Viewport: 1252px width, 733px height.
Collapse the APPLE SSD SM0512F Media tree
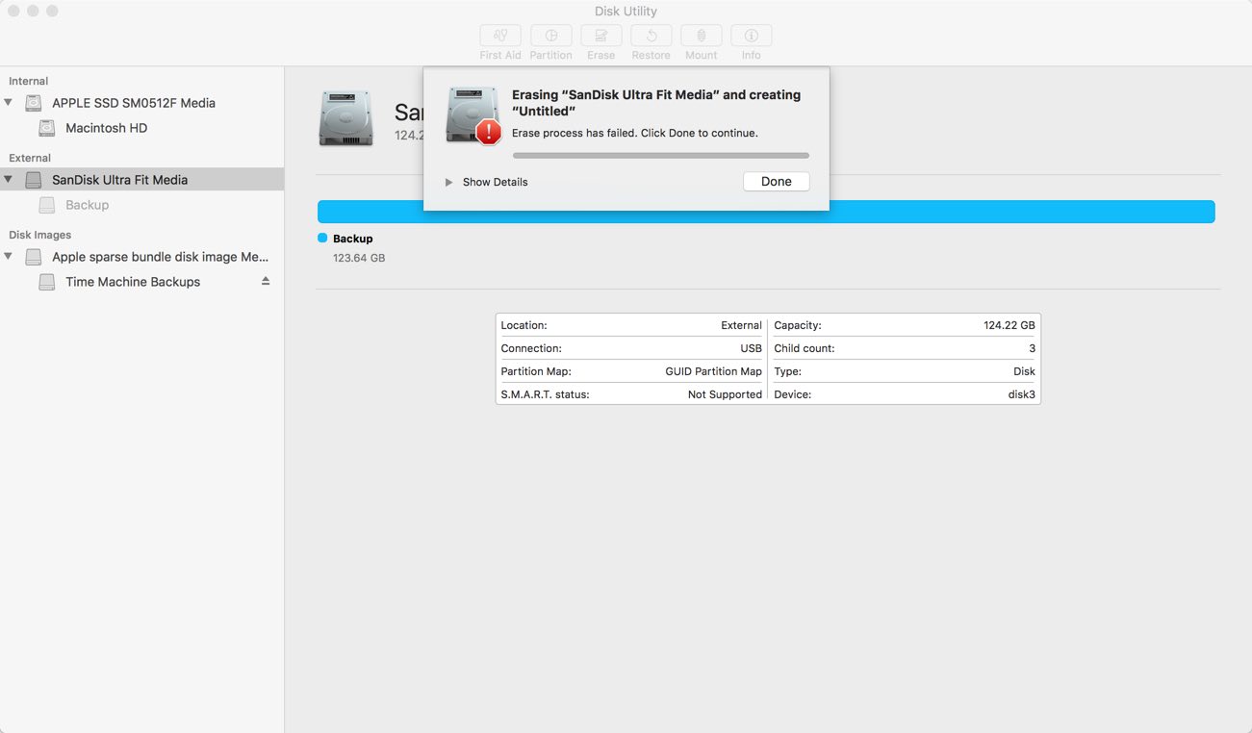(9, 102)
